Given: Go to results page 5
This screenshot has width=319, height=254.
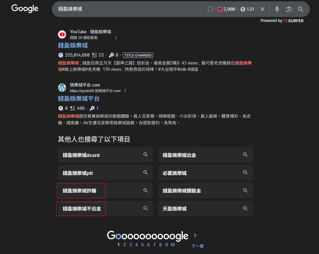Looking at the screenshot, I should [x=142, y=245].
